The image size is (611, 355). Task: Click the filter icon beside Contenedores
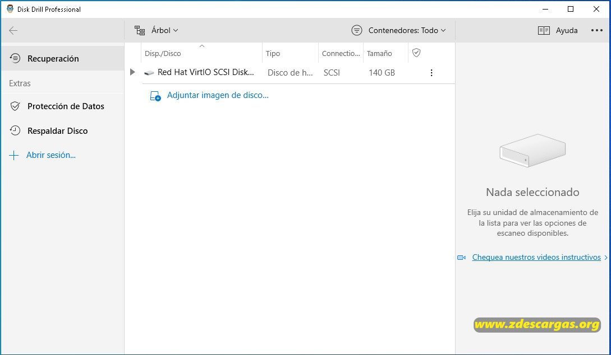point(356,30)
